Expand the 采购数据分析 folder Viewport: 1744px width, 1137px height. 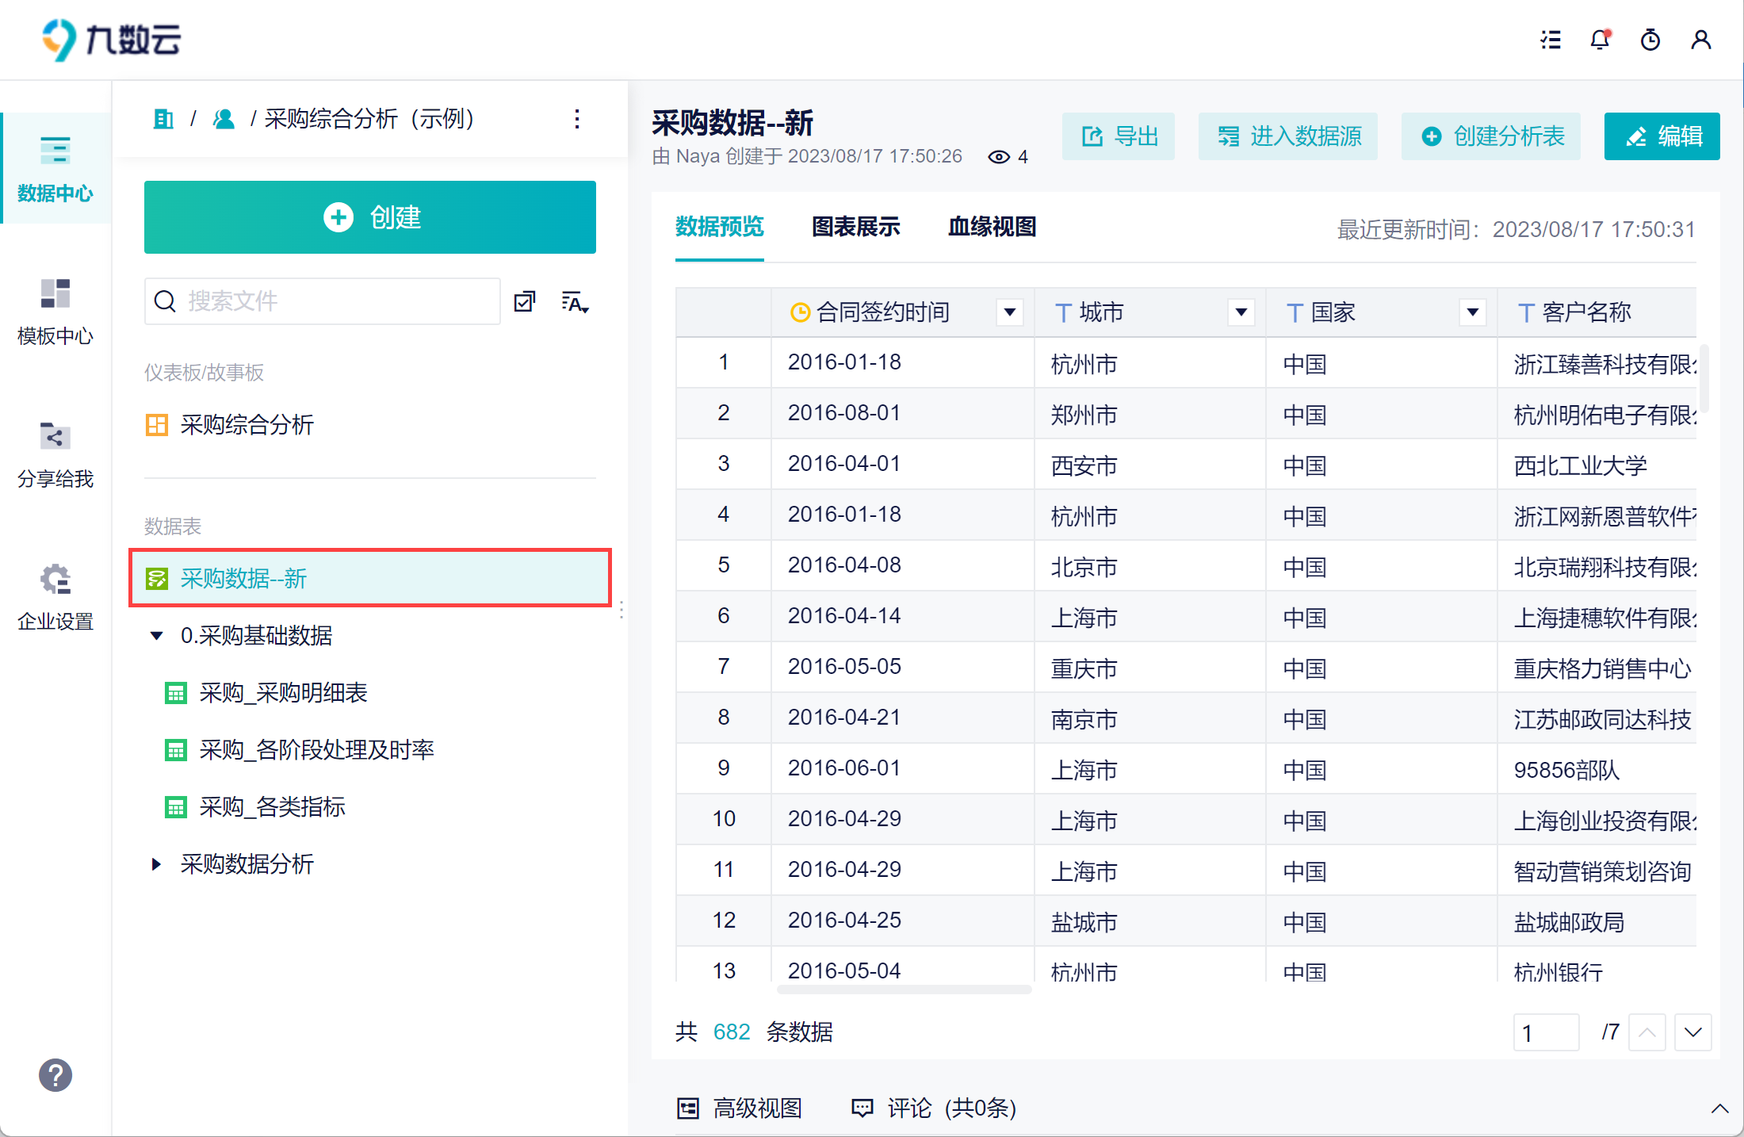pos(156,864)
